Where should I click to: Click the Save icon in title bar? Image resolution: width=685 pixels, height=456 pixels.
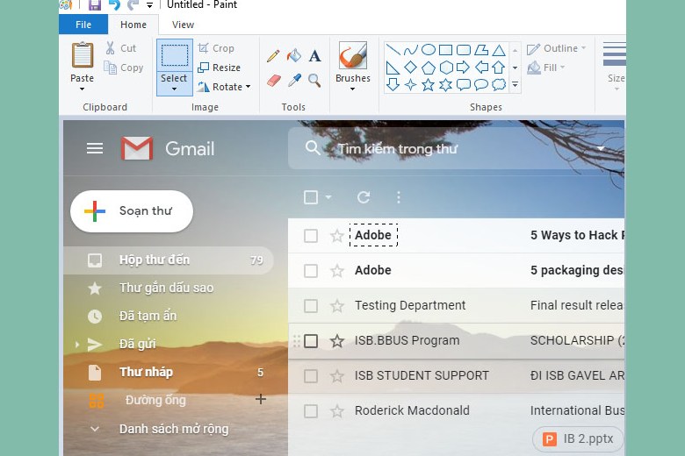click(x=94, y=4)
